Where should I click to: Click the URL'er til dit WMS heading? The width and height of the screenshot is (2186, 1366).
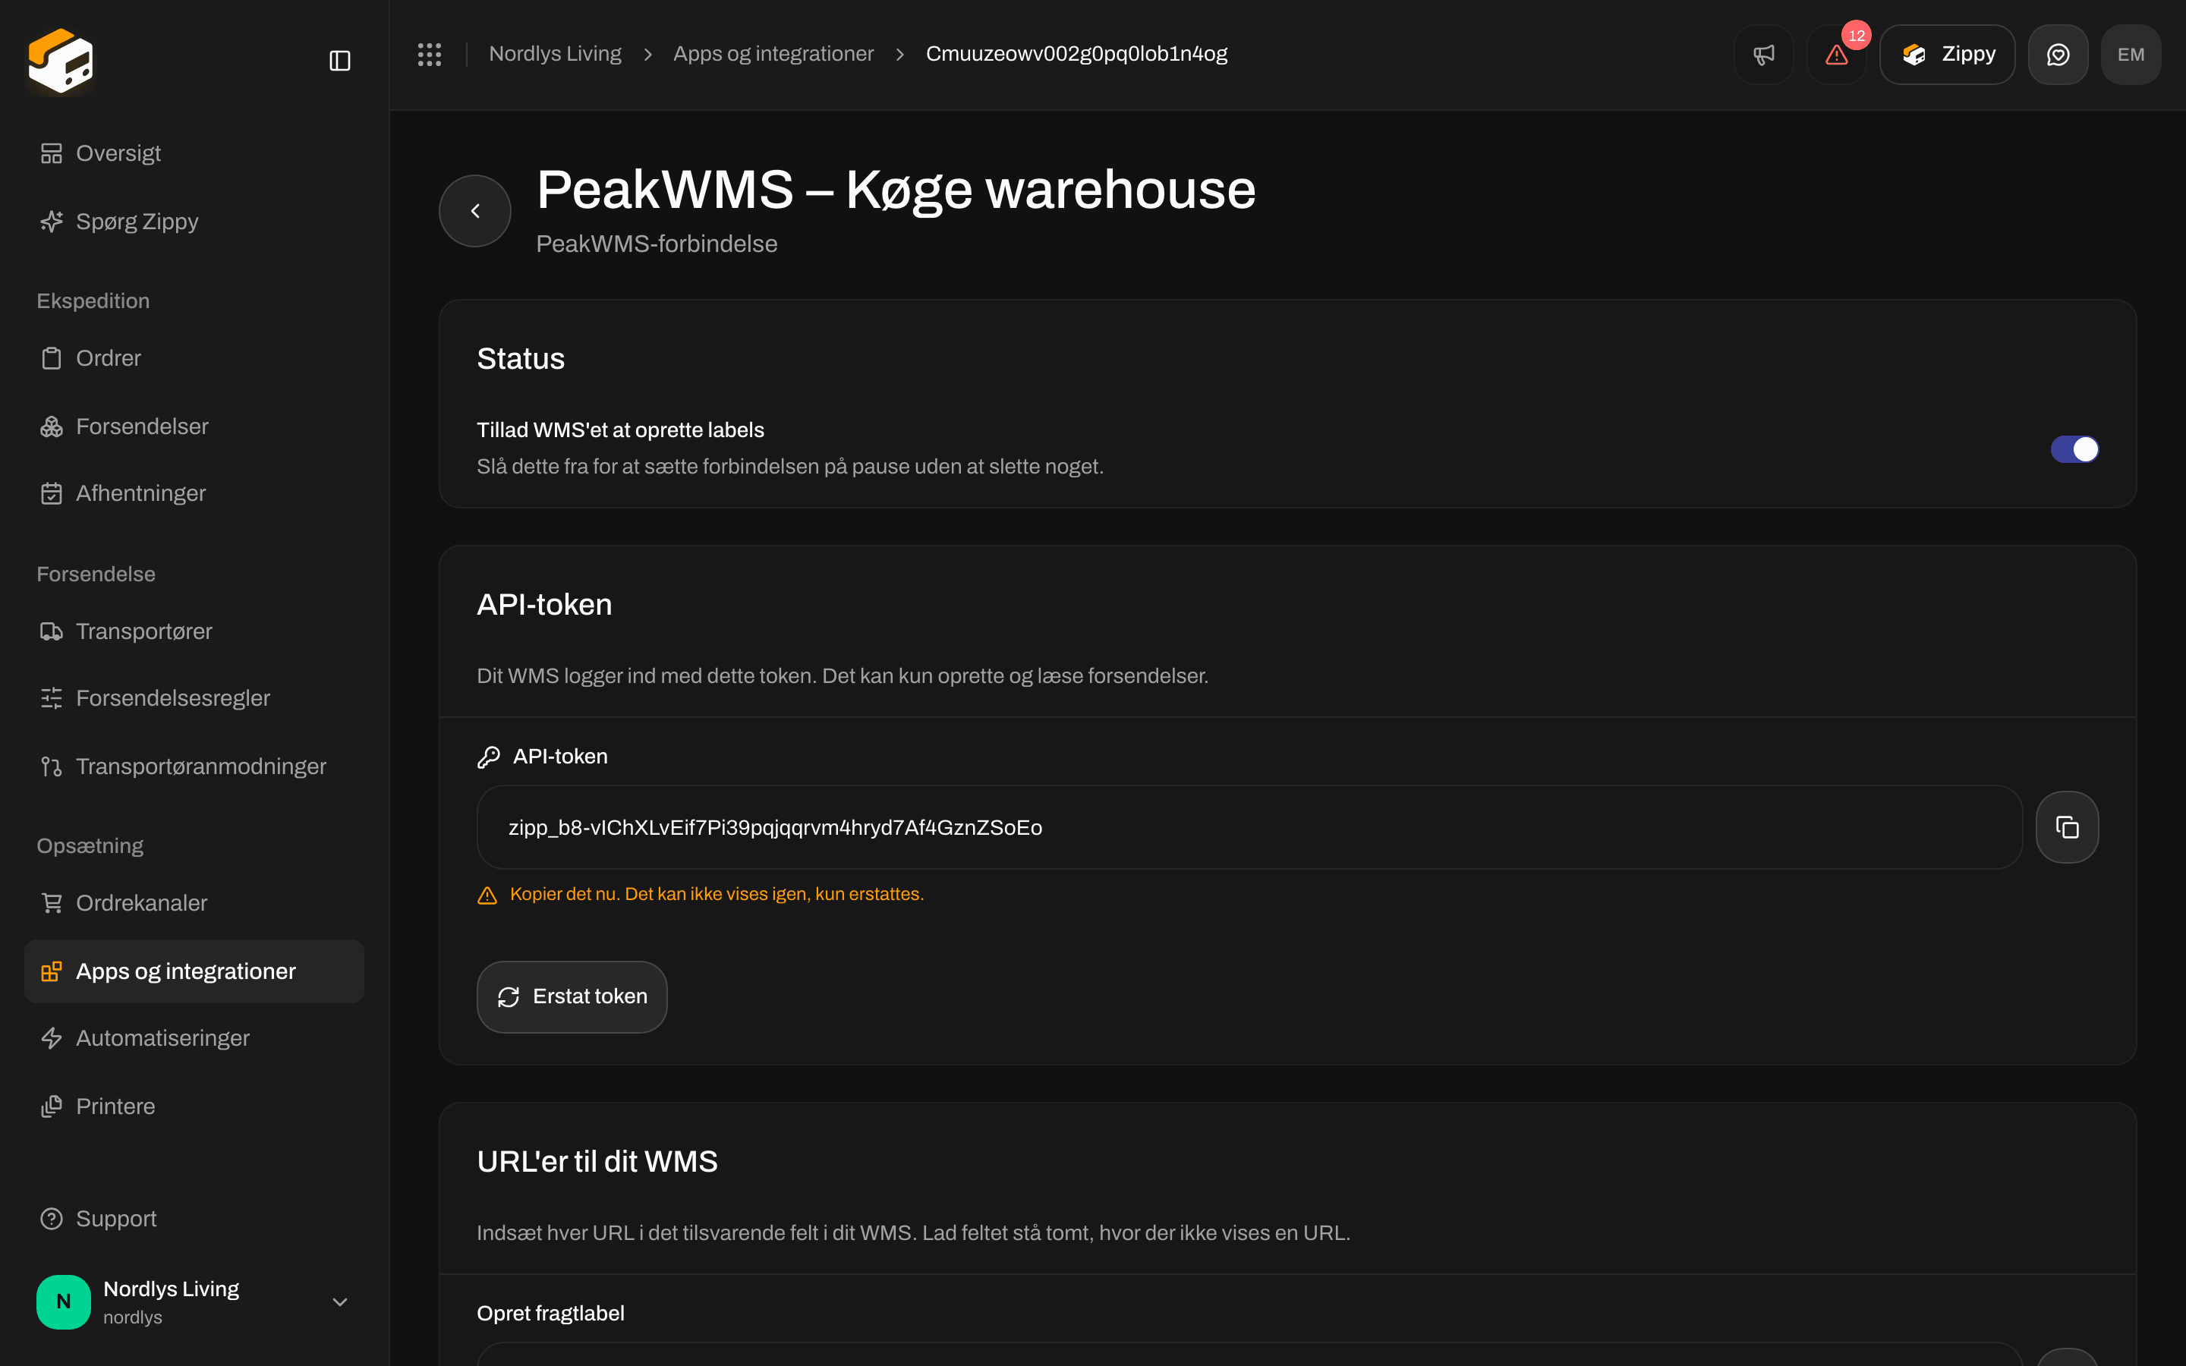(x=597, y=1161)
